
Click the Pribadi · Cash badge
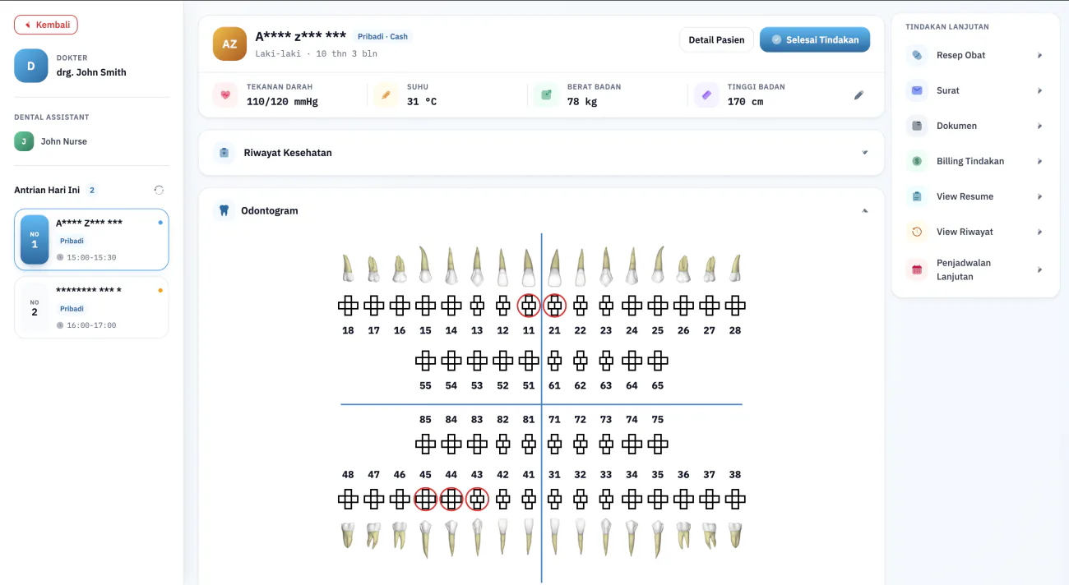[x=382, y=36]
